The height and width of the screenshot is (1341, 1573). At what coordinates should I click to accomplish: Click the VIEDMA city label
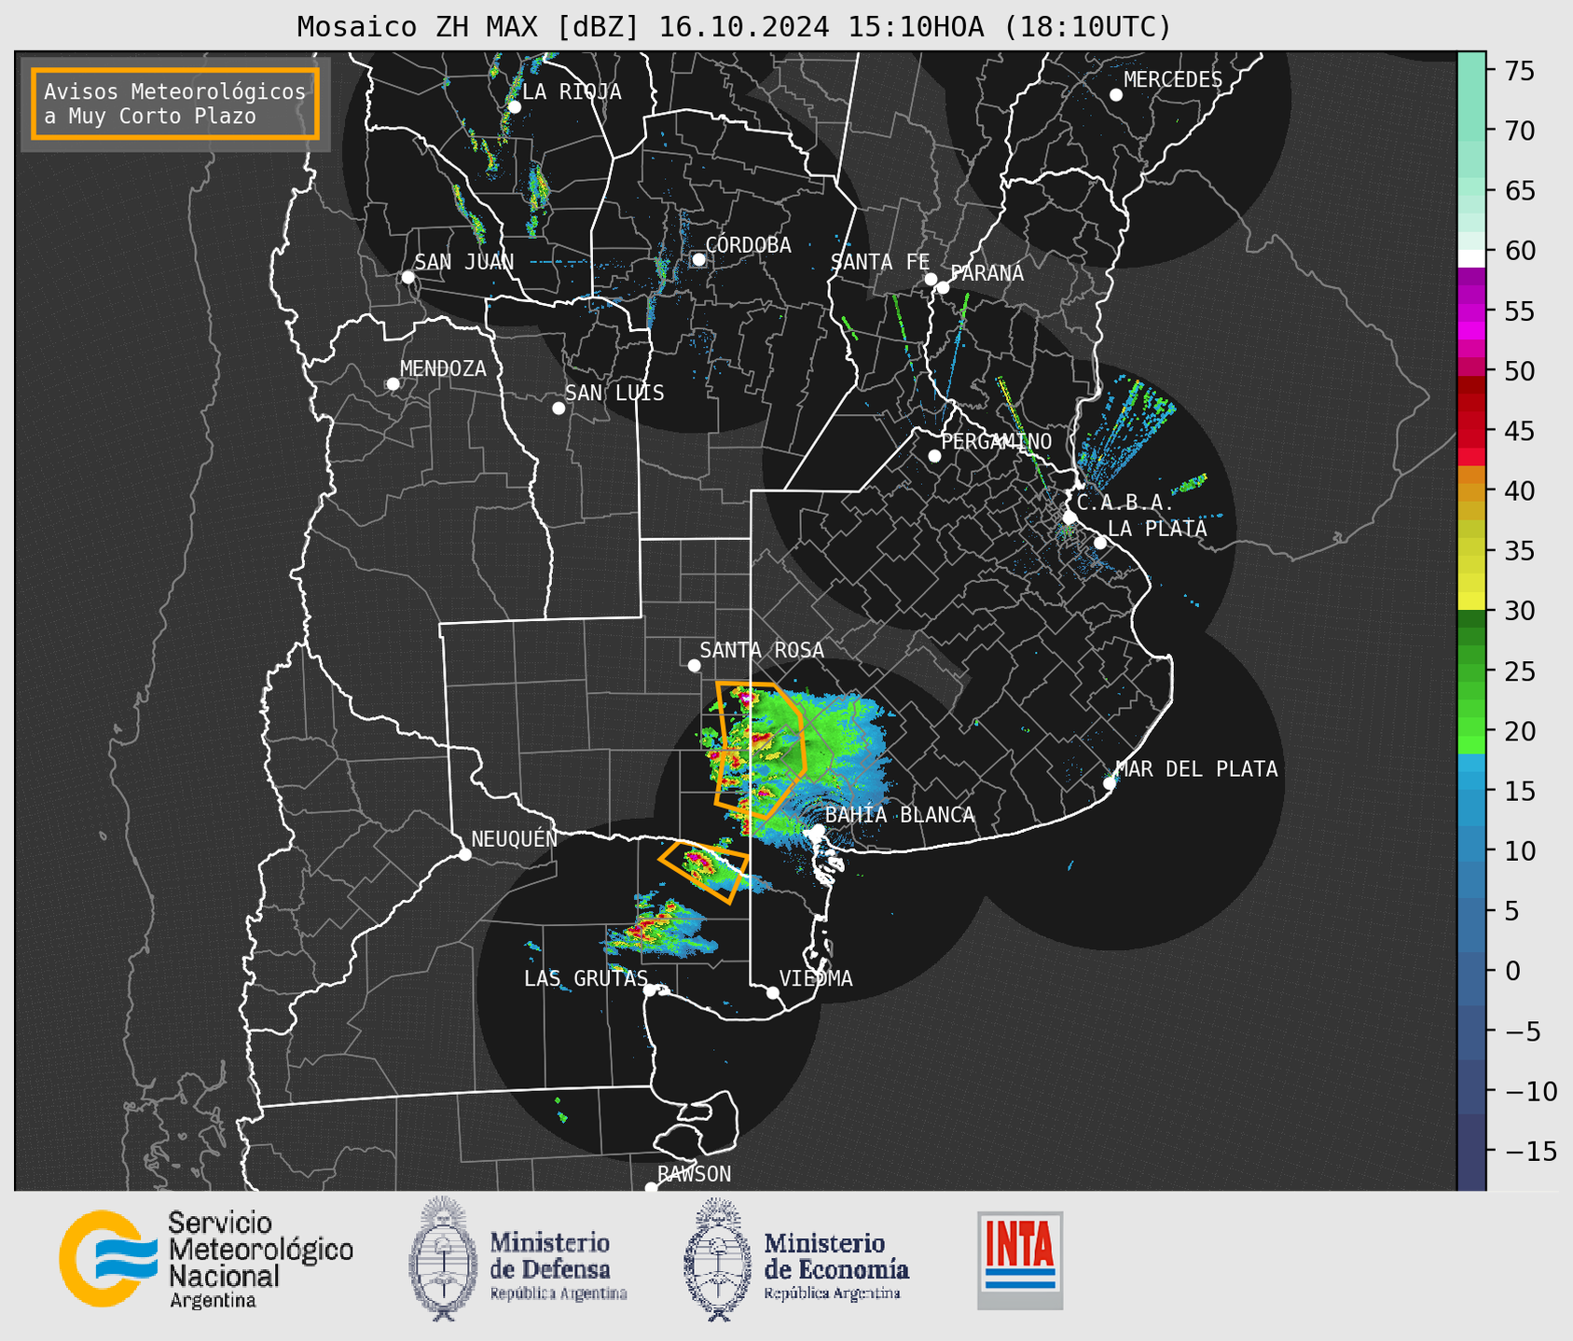point(816,978)
